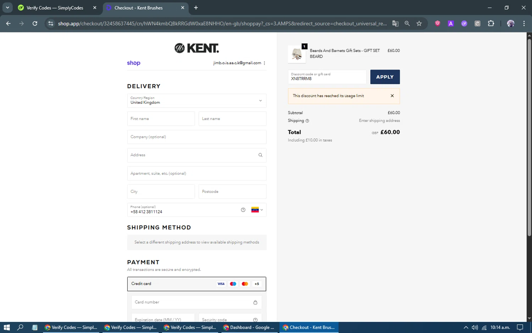The height and width of the screenshot is (333, 532).
Task: Click the phone help question icon
Action: 243,210
